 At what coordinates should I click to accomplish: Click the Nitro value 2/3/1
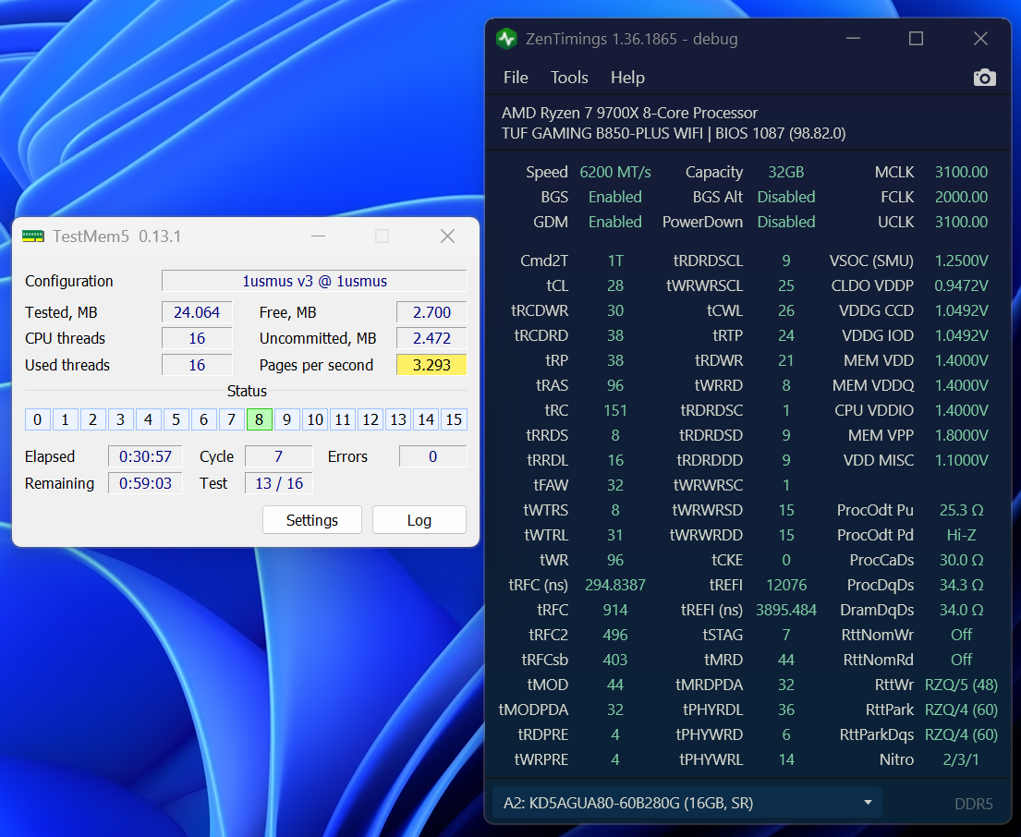(961, 759)
